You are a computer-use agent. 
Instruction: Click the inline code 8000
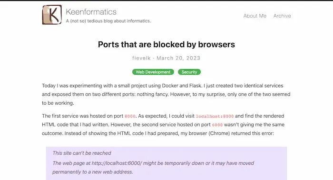[130, 116]
